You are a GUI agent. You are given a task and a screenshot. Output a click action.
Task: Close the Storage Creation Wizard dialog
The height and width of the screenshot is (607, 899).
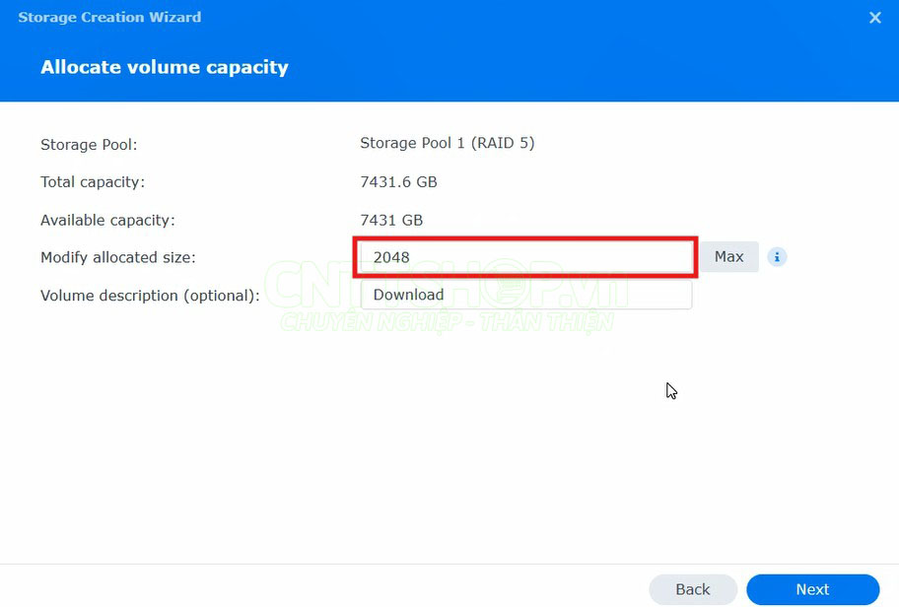click(x=874, y=18)
